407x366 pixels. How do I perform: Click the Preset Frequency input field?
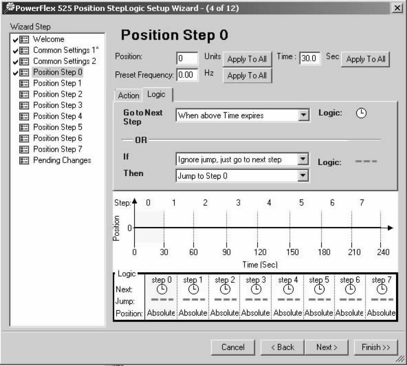tap(187, 75)
